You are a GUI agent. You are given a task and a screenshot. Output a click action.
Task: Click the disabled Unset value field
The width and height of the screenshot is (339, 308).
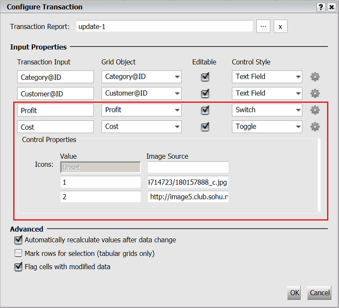[x=100, y=167]
